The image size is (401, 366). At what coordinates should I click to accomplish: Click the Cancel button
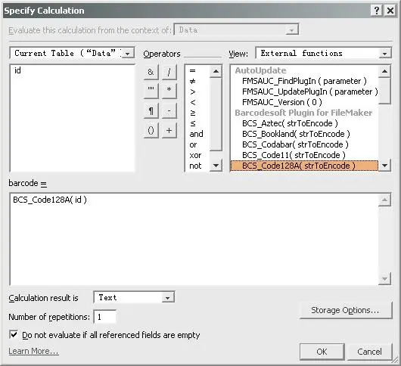pyautogui.click(x=369, y=352)
